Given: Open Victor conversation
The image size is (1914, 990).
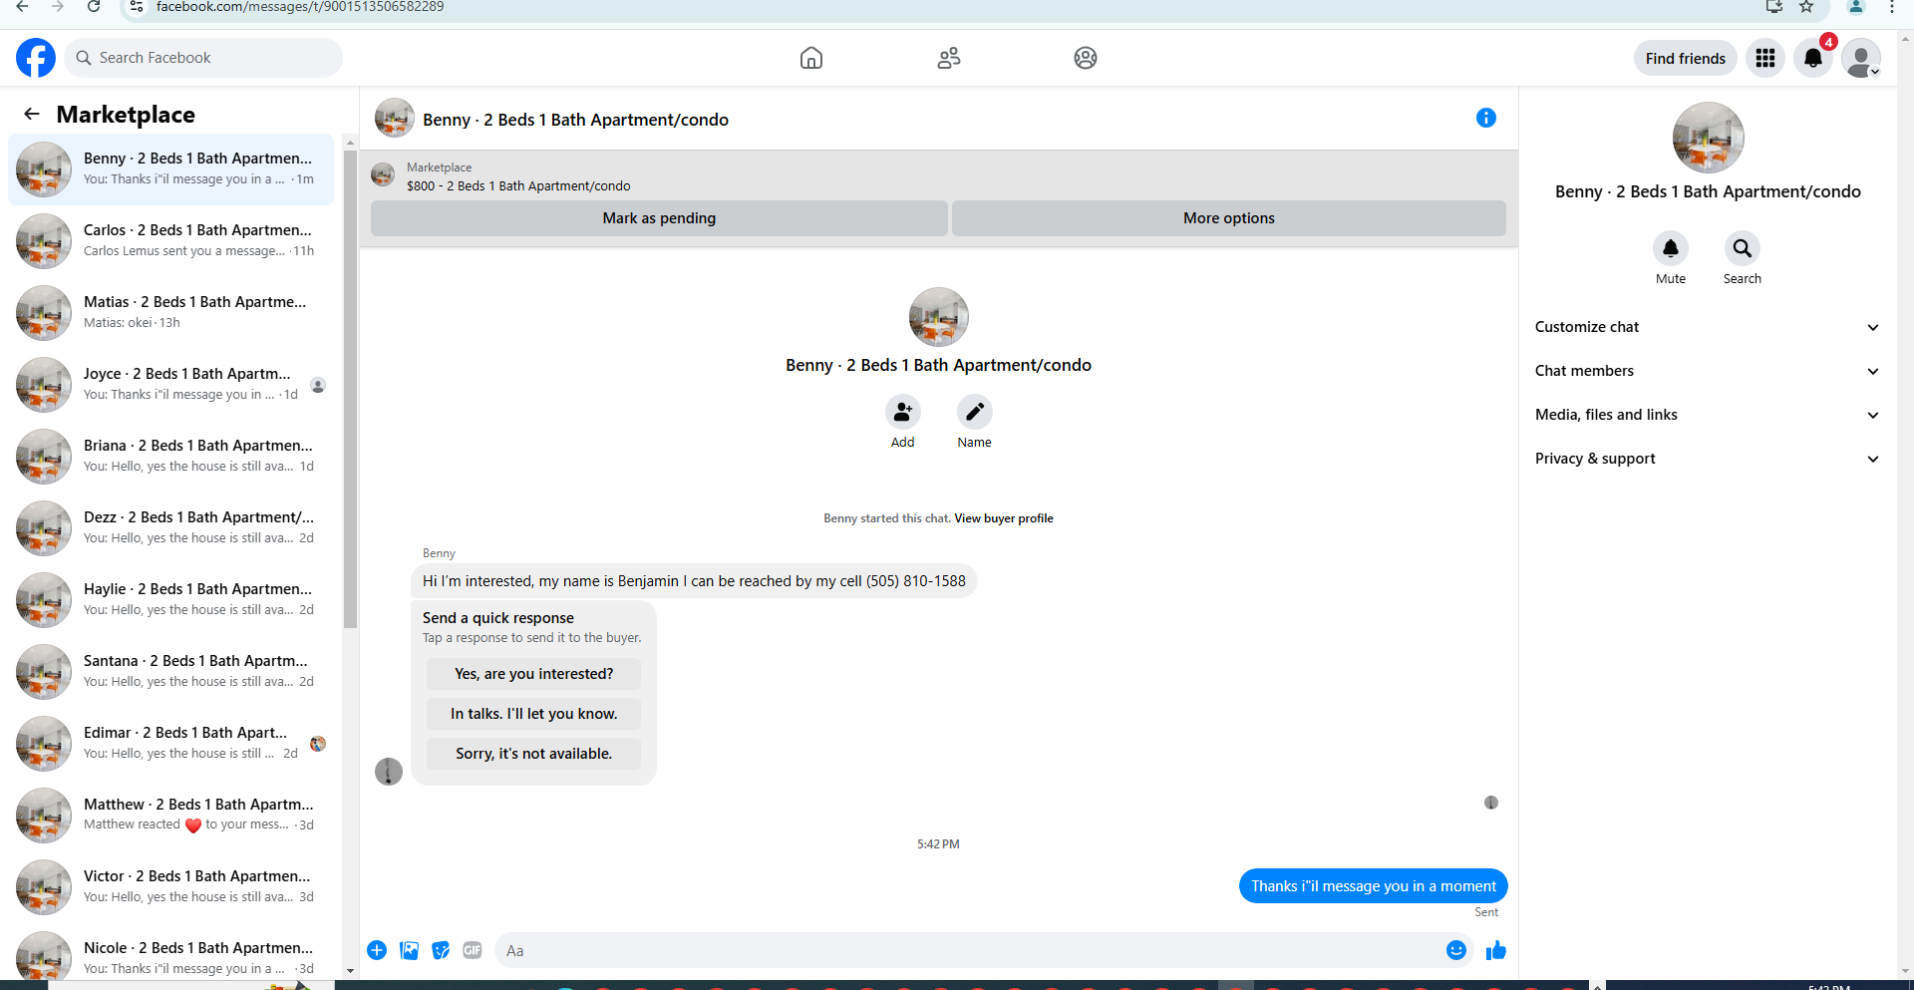Looking at the screenshot, I should (171, 886).
